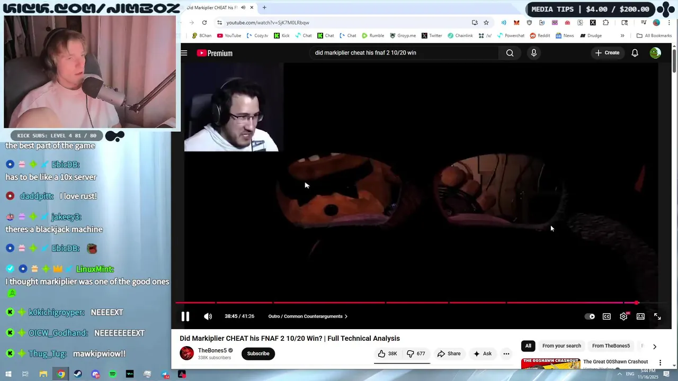Open Spotify from the taskbar

tap(112, 374)
